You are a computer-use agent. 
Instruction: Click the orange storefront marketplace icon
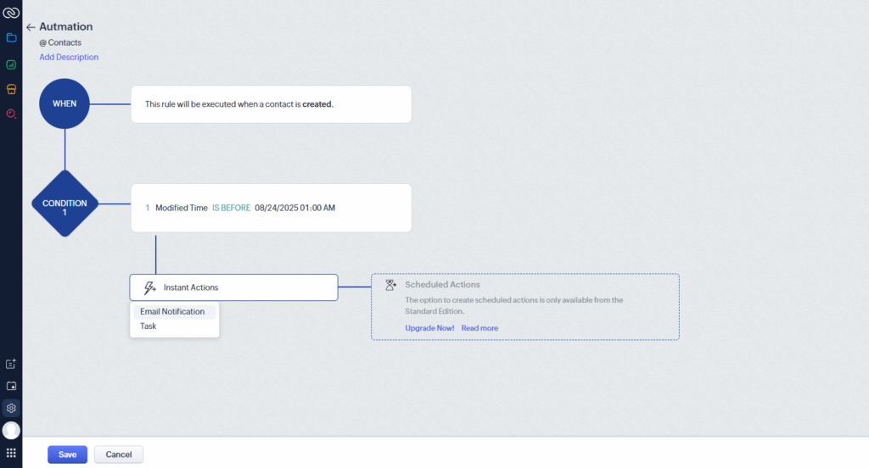pyautogui.click(x=11, y=88)
